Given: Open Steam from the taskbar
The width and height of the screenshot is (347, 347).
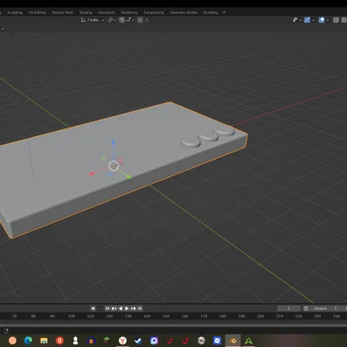Looking at the screenshot, I should tap(138, 341).
